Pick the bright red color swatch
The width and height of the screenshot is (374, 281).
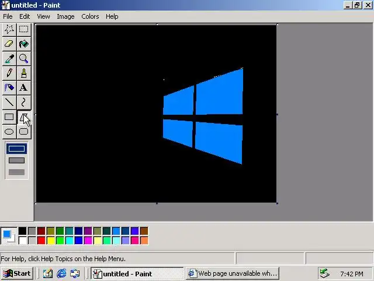click(41, 241)
